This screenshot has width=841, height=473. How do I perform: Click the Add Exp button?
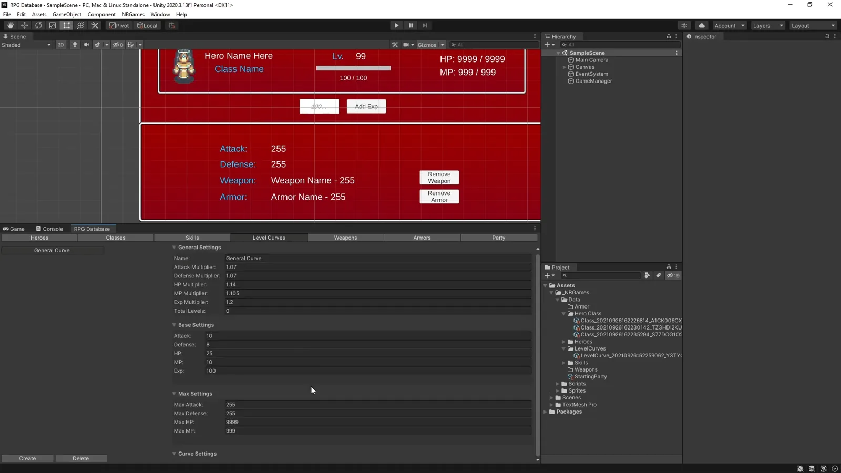[x=366, y=106]
